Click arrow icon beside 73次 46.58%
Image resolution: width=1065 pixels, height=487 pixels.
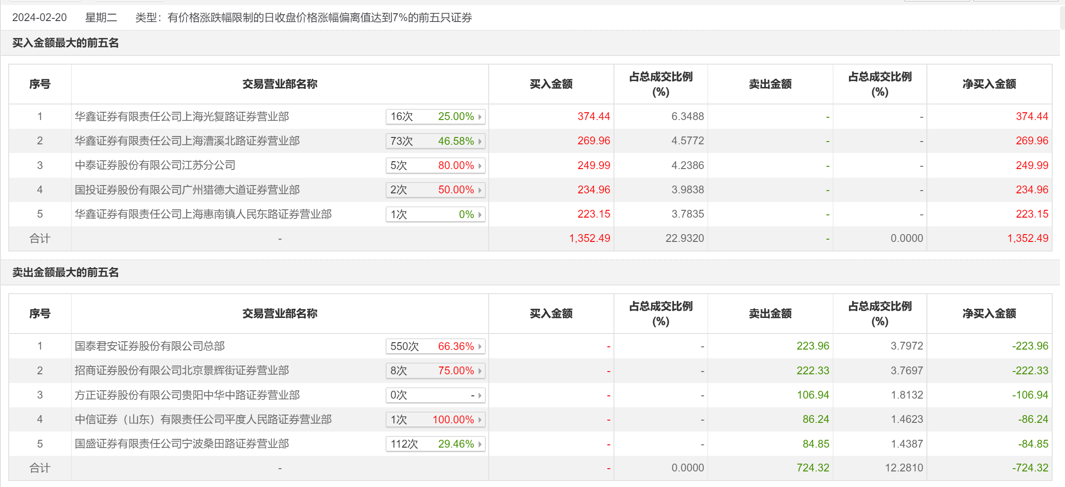tap(480, 141)
